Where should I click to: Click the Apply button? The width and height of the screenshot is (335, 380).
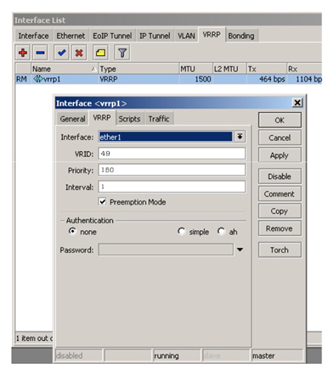pyautogui.click(x=280, y=155)
